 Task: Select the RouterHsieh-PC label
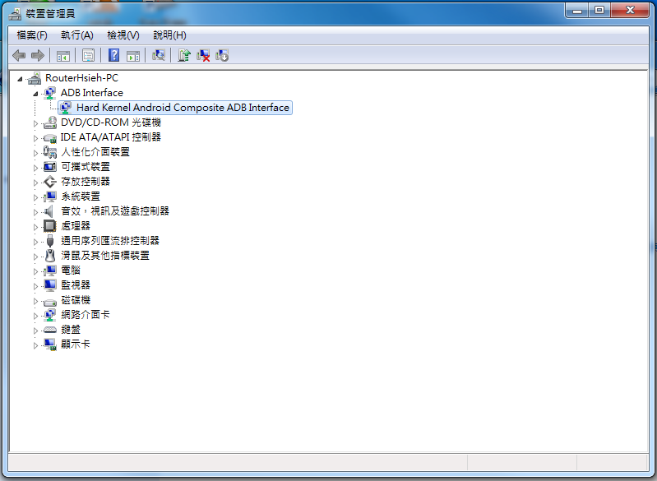81,78
